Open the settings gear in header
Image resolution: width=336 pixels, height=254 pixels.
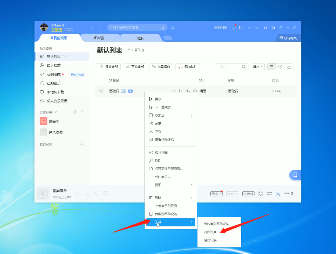pyautogui.click(x=273, y=28)
